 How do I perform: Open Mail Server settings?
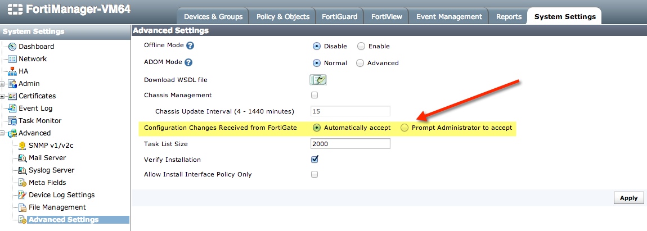pyautogui.click(x=47, y=158)
